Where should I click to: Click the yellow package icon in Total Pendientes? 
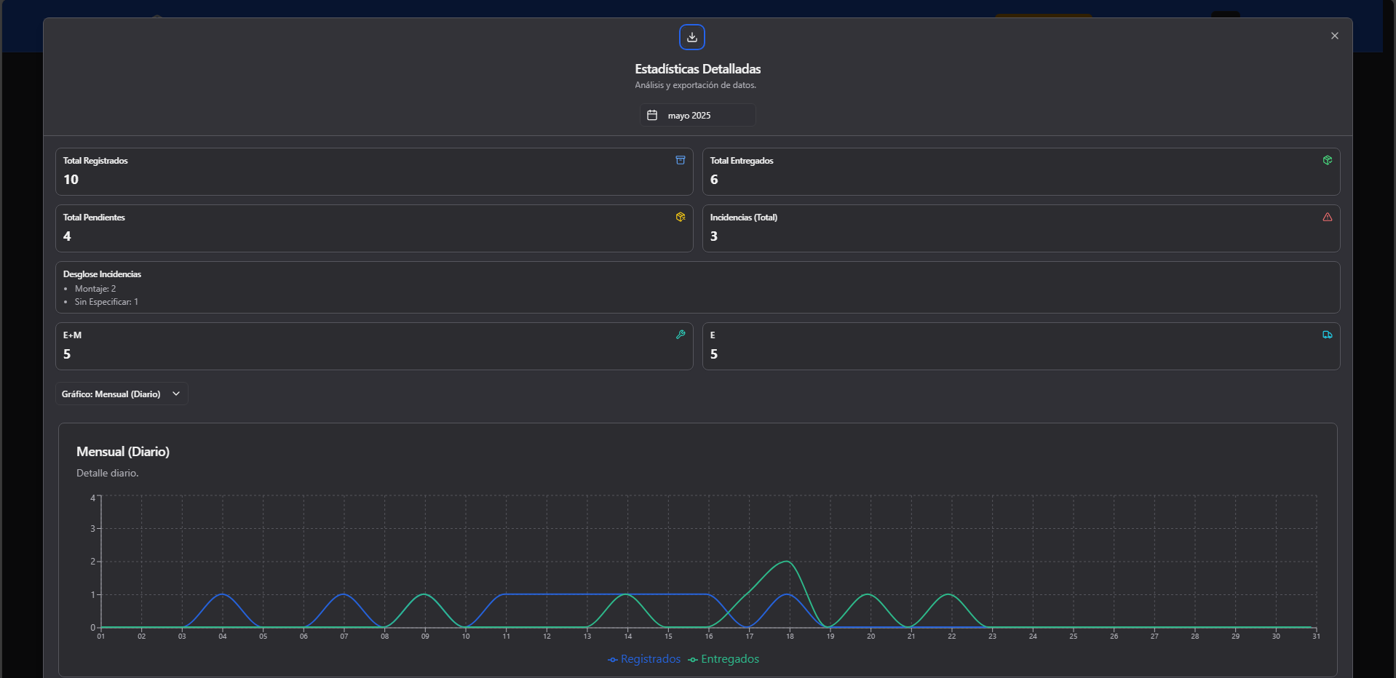pyautogui.click(x=680, y=217)
